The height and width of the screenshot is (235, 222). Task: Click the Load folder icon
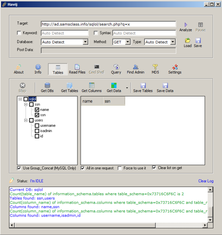point(188,40)
